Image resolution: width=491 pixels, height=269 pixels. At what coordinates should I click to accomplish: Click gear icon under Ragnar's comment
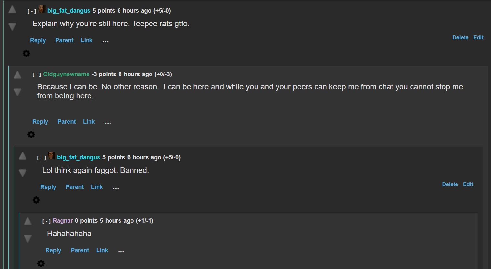click(41, 264)
